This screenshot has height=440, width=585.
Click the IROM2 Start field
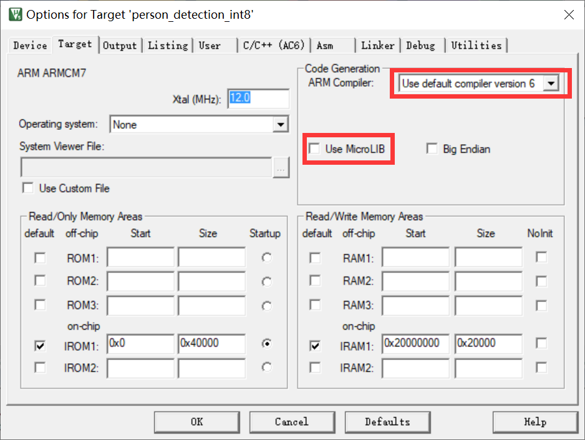pos(141,368)
